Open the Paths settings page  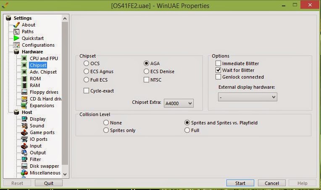click(x=28, y=32)
